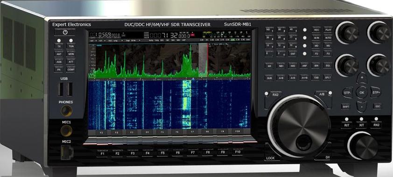
Task: Click the STP- step down button
Action: point(348,92)
